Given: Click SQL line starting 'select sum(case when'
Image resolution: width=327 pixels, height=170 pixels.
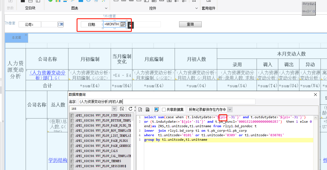Looking at the screenshot, I should 225,117.
